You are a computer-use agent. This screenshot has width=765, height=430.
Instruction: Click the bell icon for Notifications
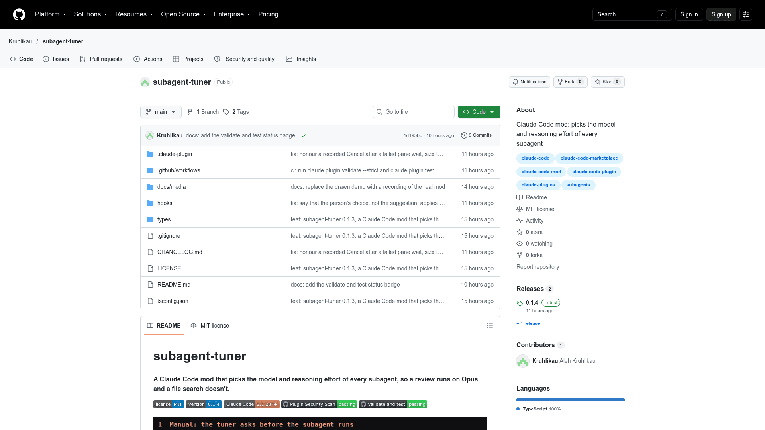point(516,82)
